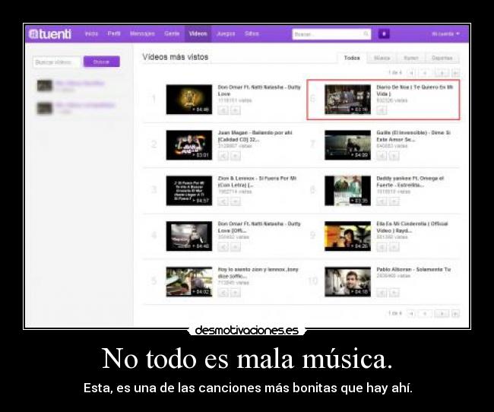Jump to last page using top pagination

455,73
